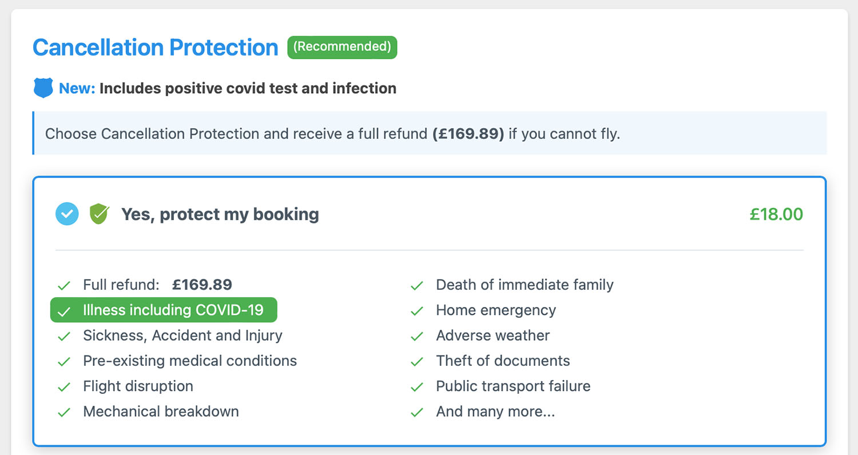This screenshot has width=858, height=455.
Task: Click the full refund info banner
Action: click(429, 134)
